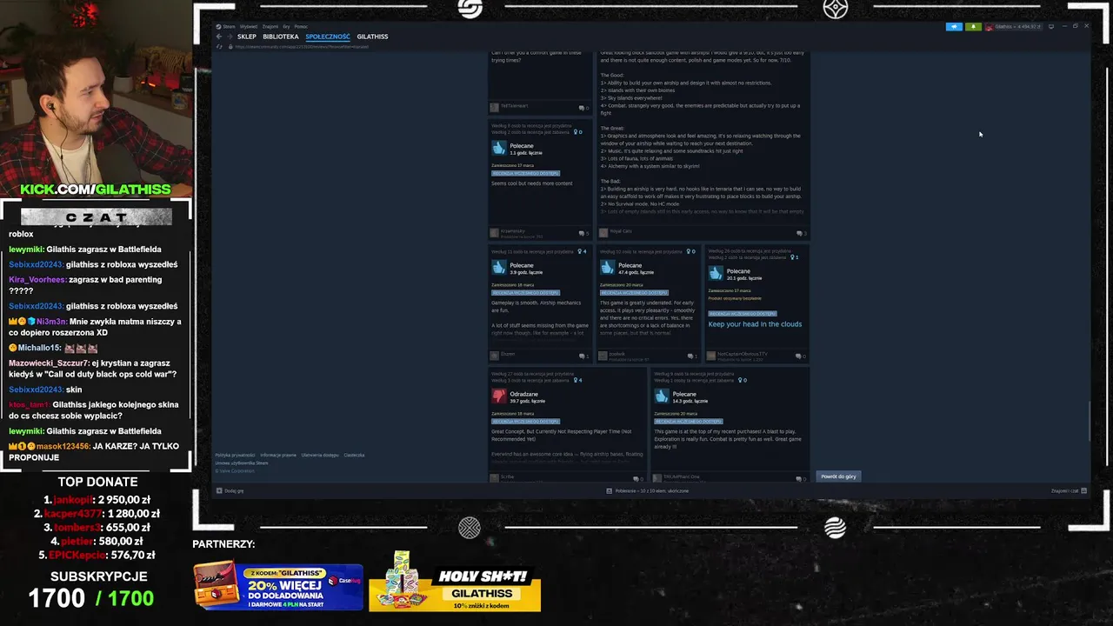Click the HOLY SH*T! partner banner

click(455, 582)
